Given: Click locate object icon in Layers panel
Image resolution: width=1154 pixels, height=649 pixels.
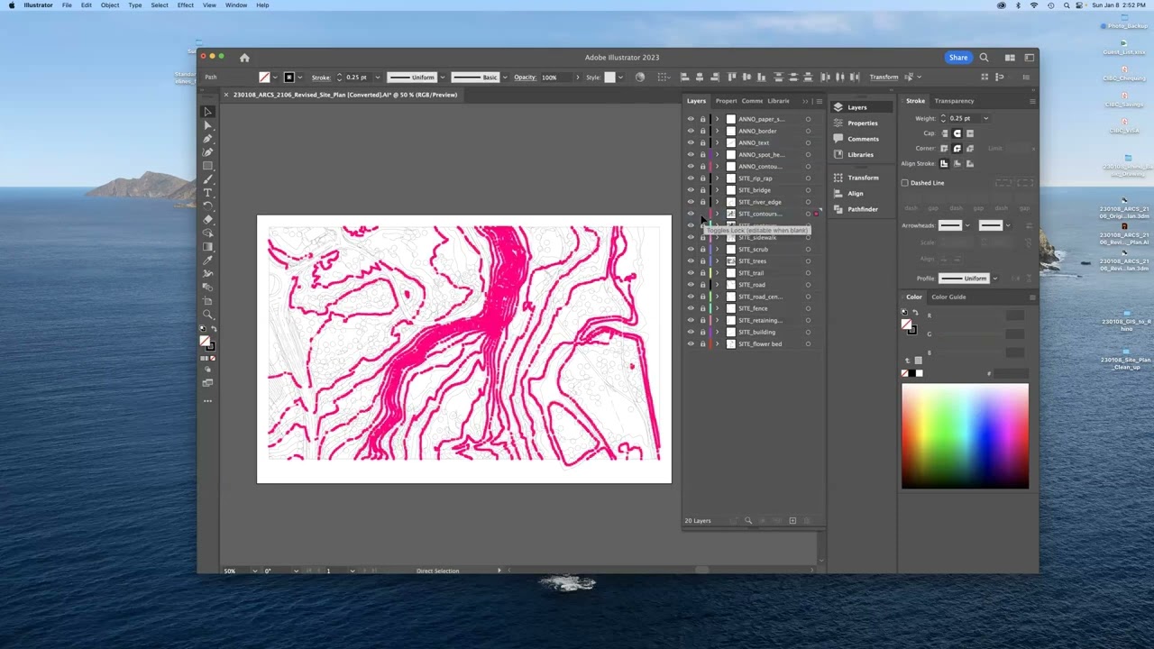Looking at the screenshot, I should [x=747, y=521].
